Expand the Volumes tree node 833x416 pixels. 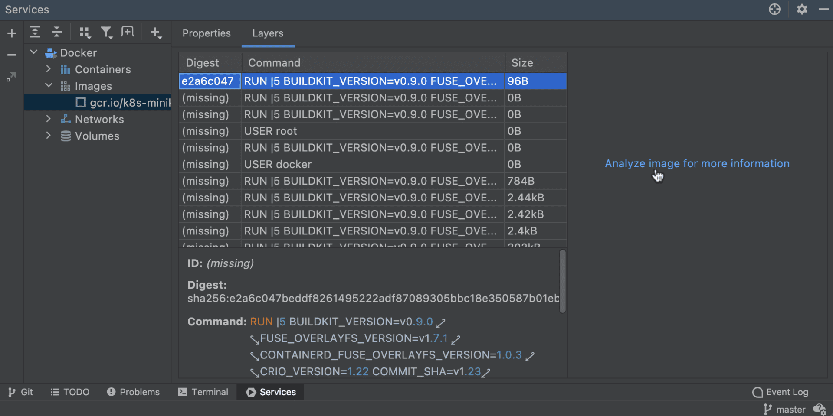coord(49,136)
